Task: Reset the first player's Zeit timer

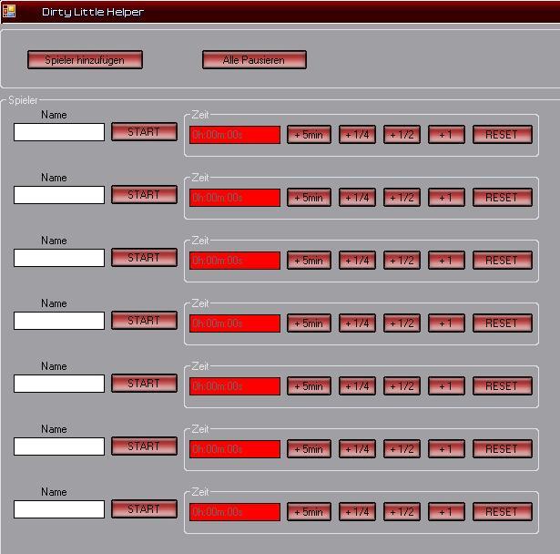Action: 503,135
